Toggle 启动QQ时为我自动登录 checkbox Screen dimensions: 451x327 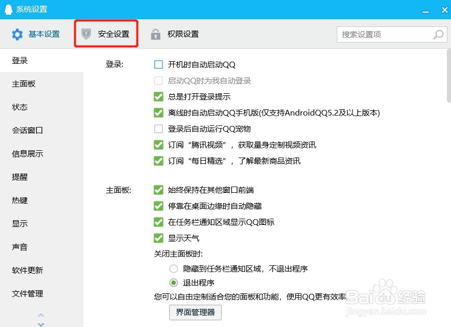158,81
